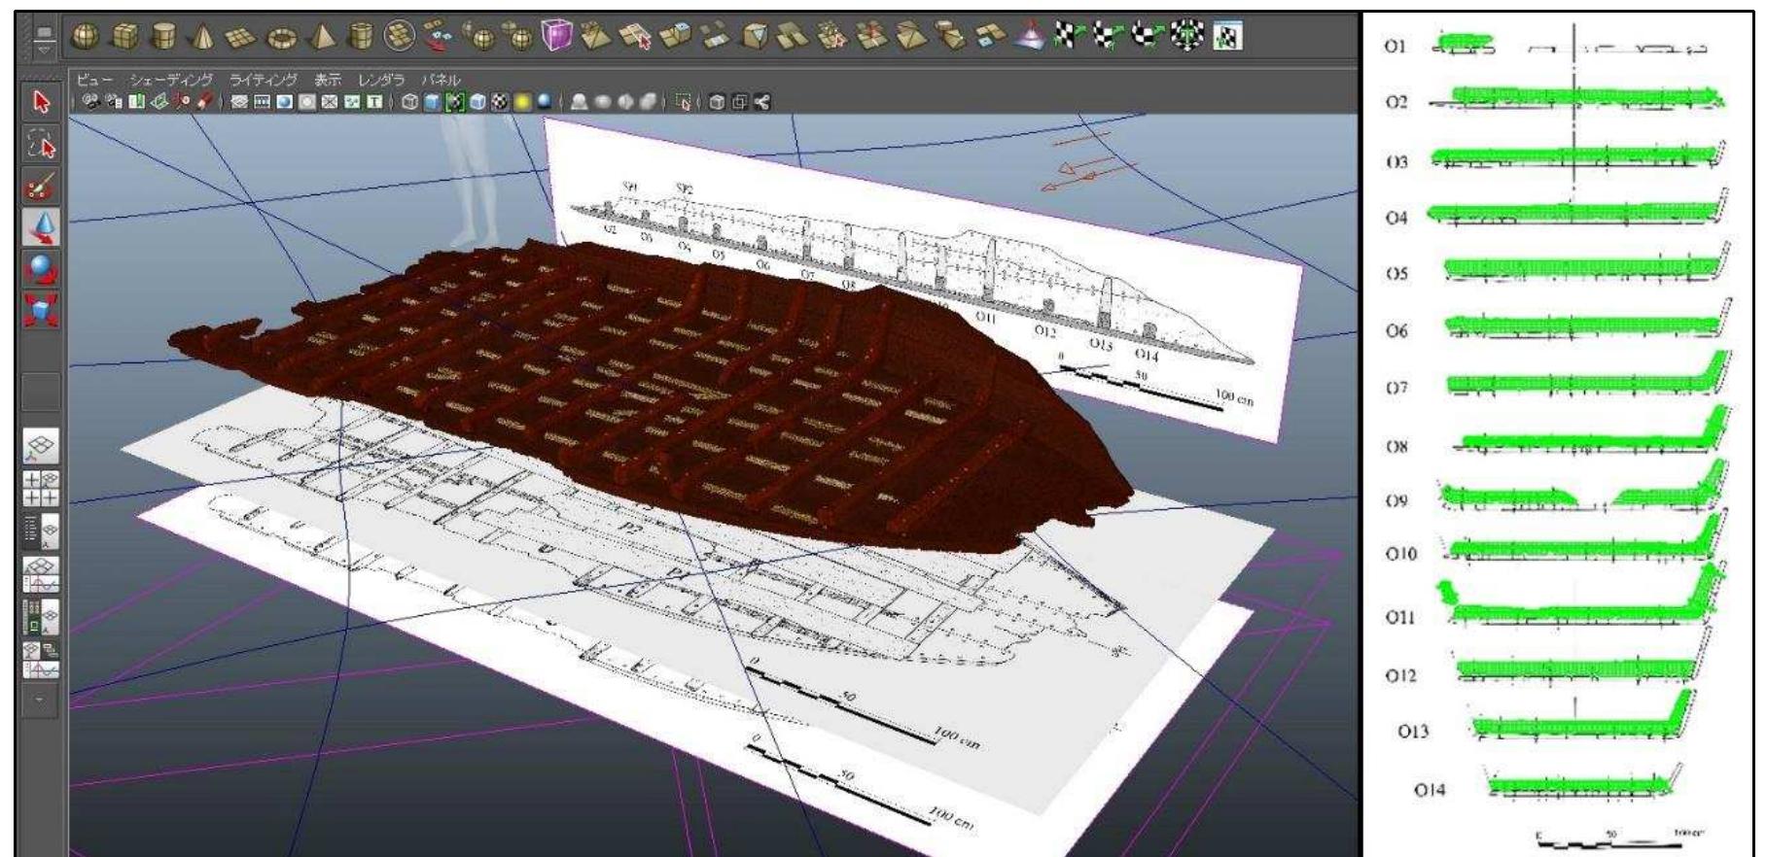Click the purple planar mapping pyramid icon
The image size is (1766, 857).
[1029, 37]
